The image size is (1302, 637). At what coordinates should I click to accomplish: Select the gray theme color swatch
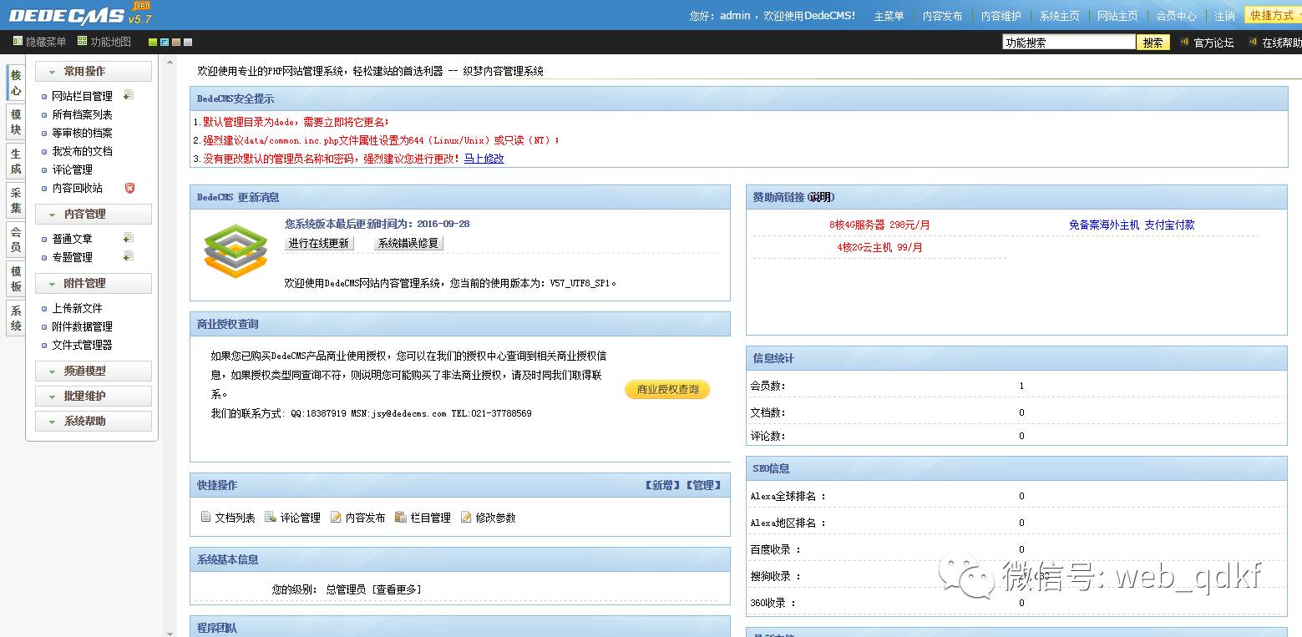[188, 42]
